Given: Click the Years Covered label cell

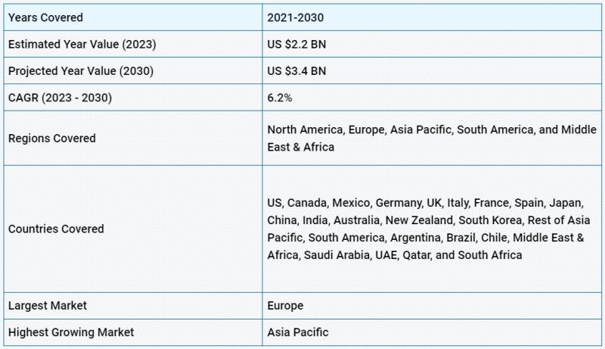Looking at the screenshot, I should click(x=133, y=17).
